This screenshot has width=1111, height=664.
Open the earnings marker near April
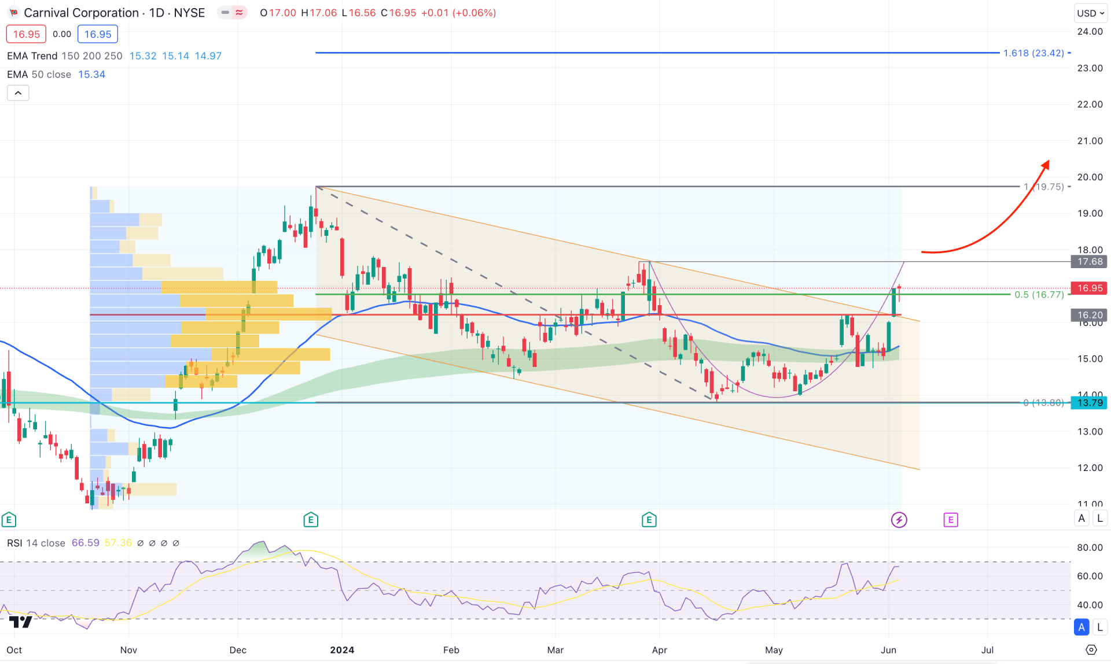click(649, 520)
